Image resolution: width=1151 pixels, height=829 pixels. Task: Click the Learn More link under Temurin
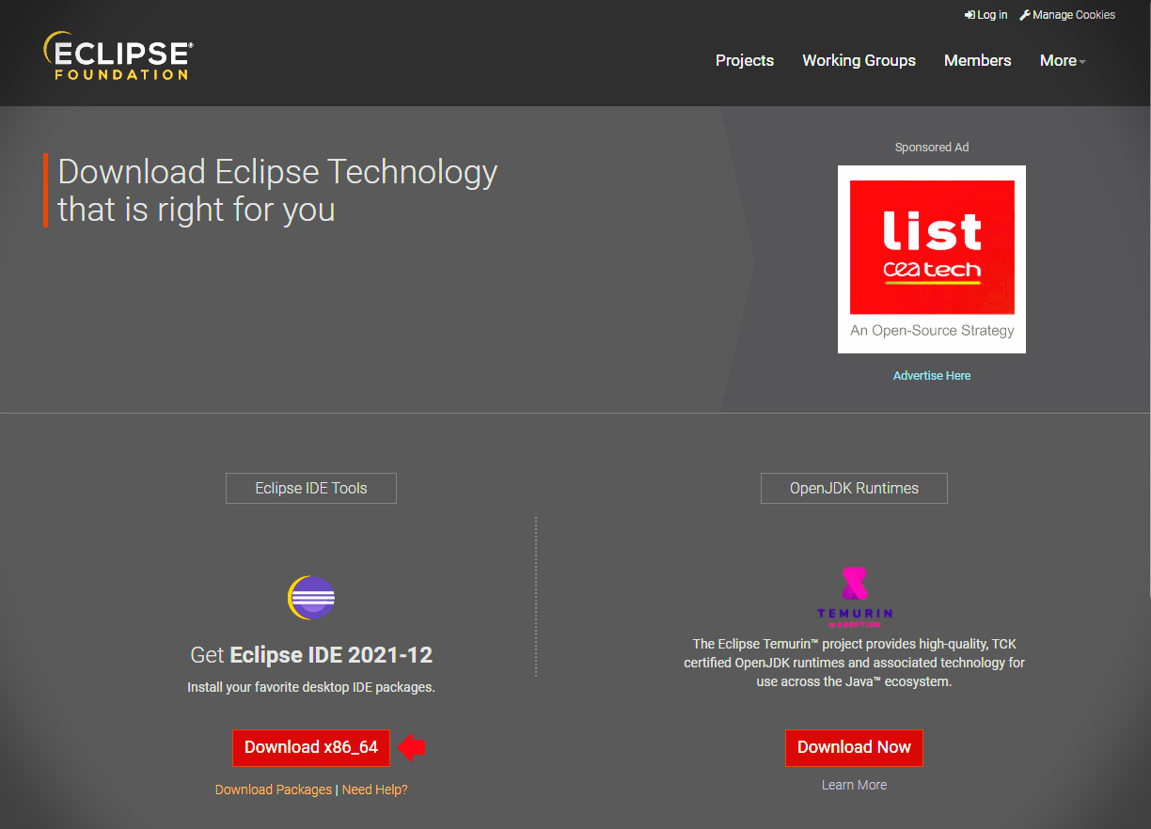tap(854, 785)
